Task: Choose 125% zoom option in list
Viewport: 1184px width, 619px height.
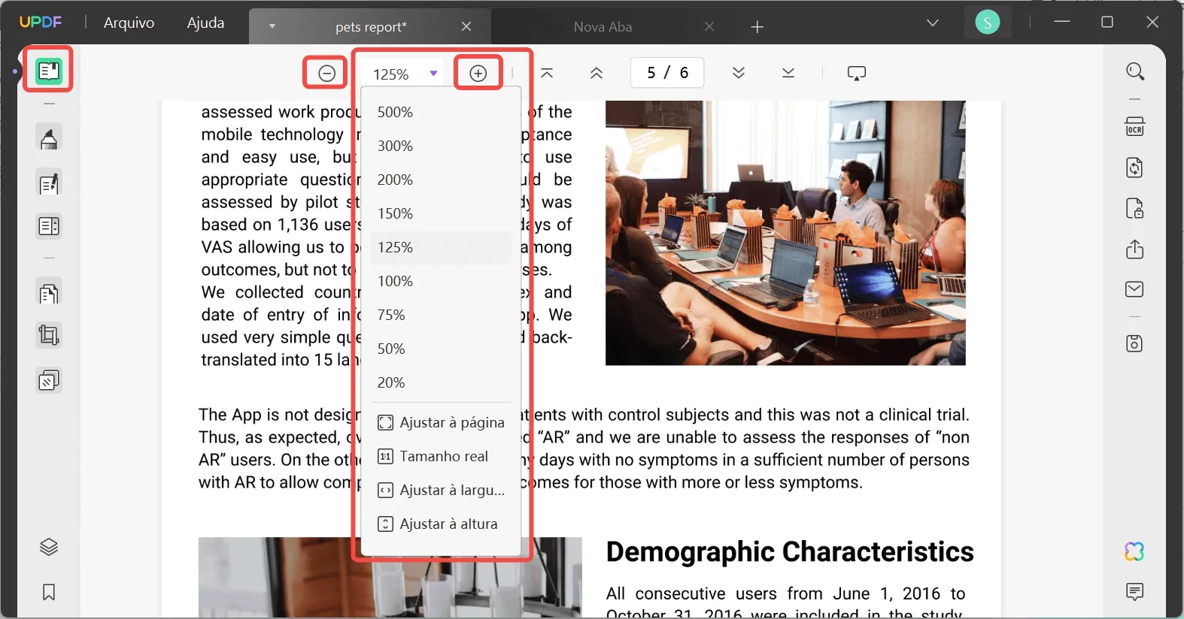Action: click(x=441, y=247)
